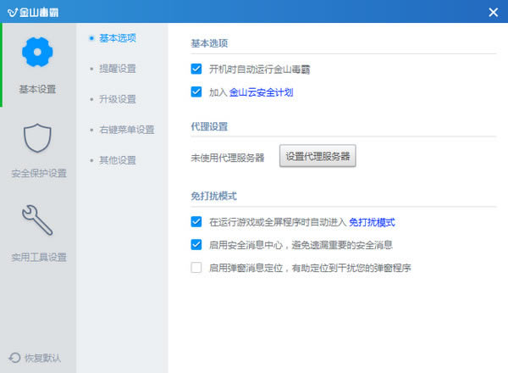Open the shield icon for 安全保护设置
The image size is (508, 373).
tap(38, 137)
